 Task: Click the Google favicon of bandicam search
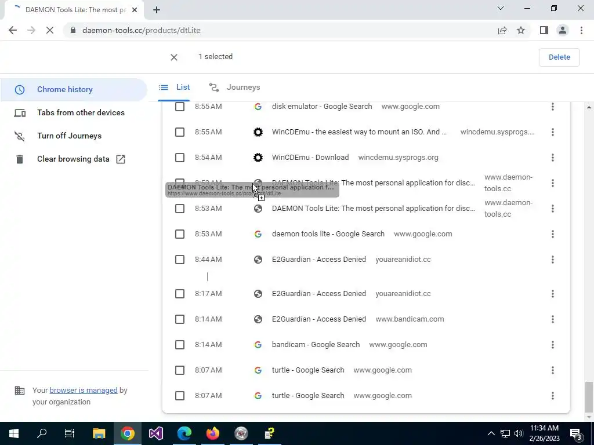coord(258,345)
